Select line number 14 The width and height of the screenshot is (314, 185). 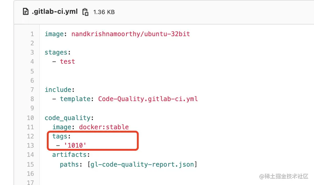30,155
